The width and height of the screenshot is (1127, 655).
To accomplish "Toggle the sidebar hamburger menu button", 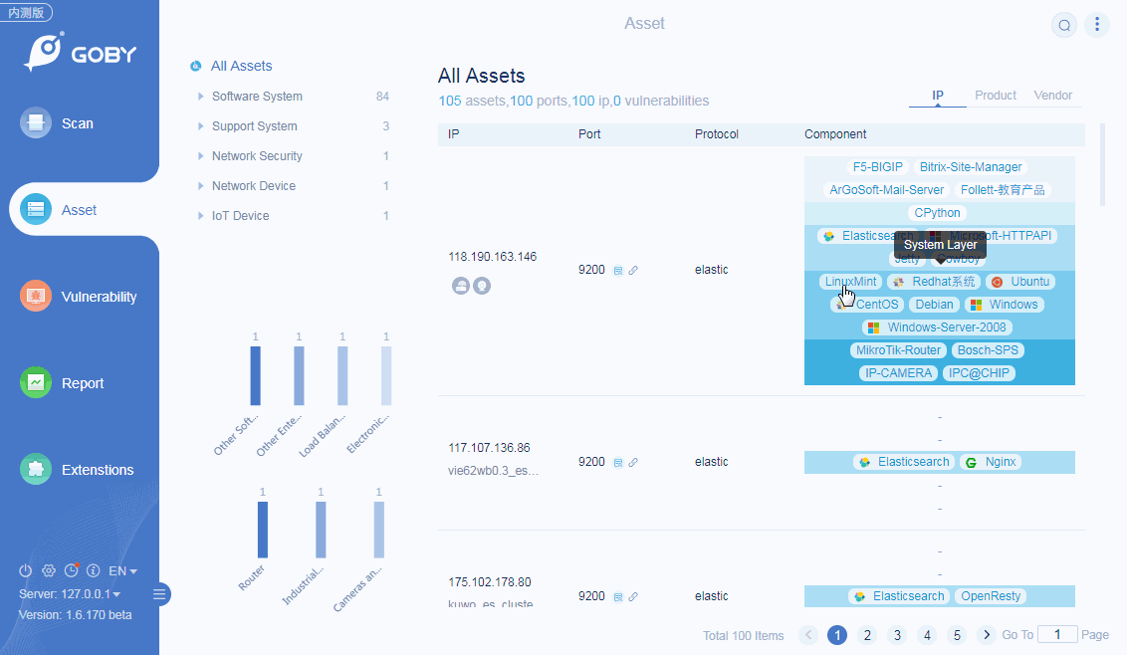I will point(159,594).
